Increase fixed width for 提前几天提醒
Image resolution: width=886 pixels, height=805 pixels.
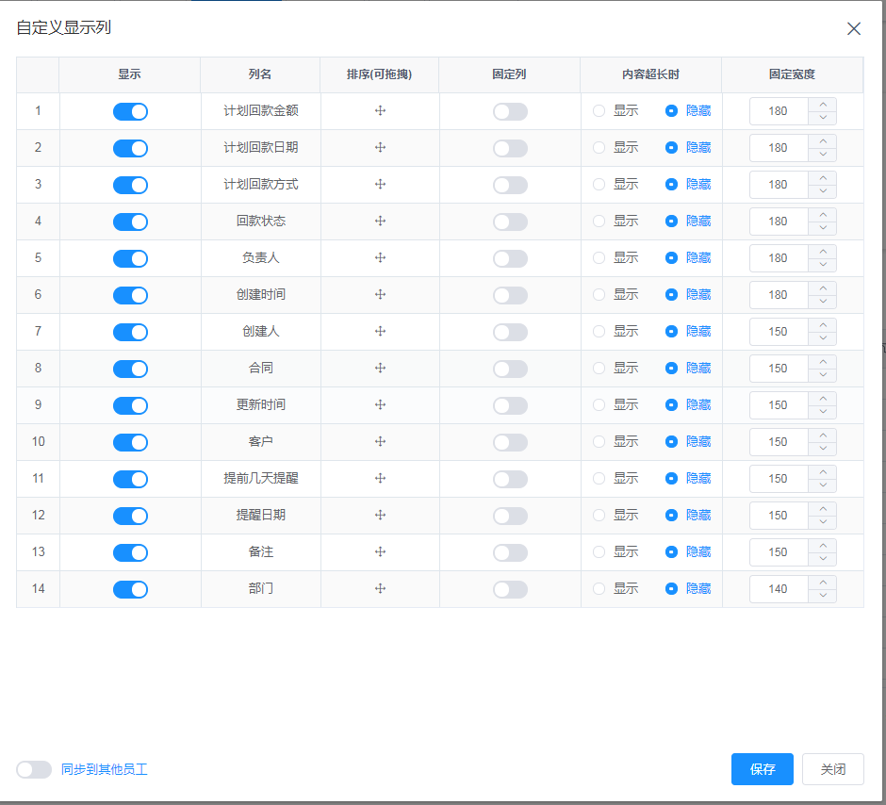point(823,471)
